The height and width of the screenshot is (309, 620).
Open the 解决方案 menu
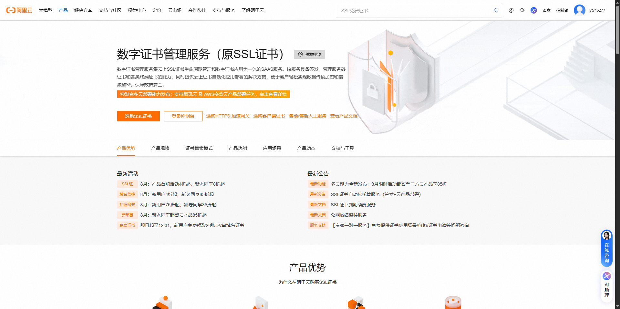83,10
